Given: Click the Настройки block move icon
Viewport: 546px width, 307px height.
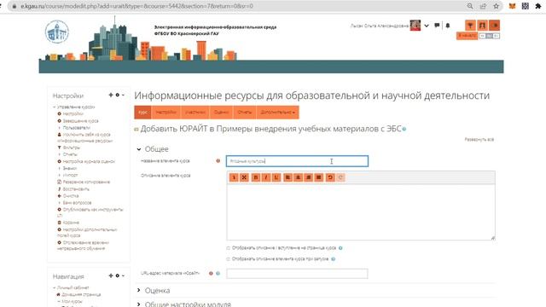Looking at the screenshot, I should point(111,95).
